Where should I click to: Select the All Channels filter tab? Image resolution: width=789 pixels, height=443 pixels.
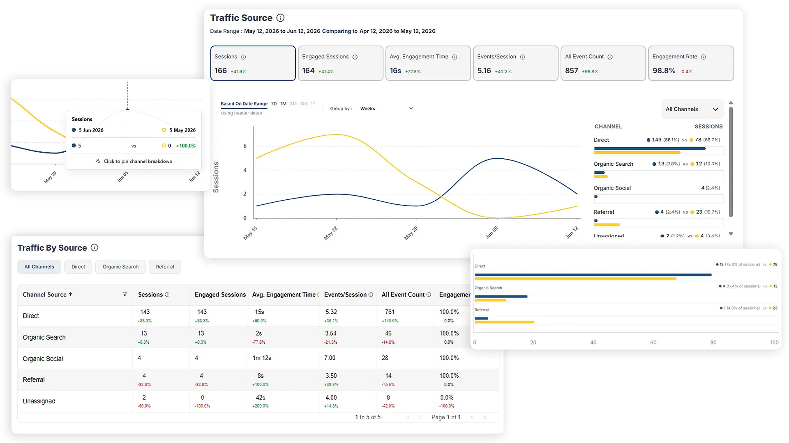click(x=39, y=267)
